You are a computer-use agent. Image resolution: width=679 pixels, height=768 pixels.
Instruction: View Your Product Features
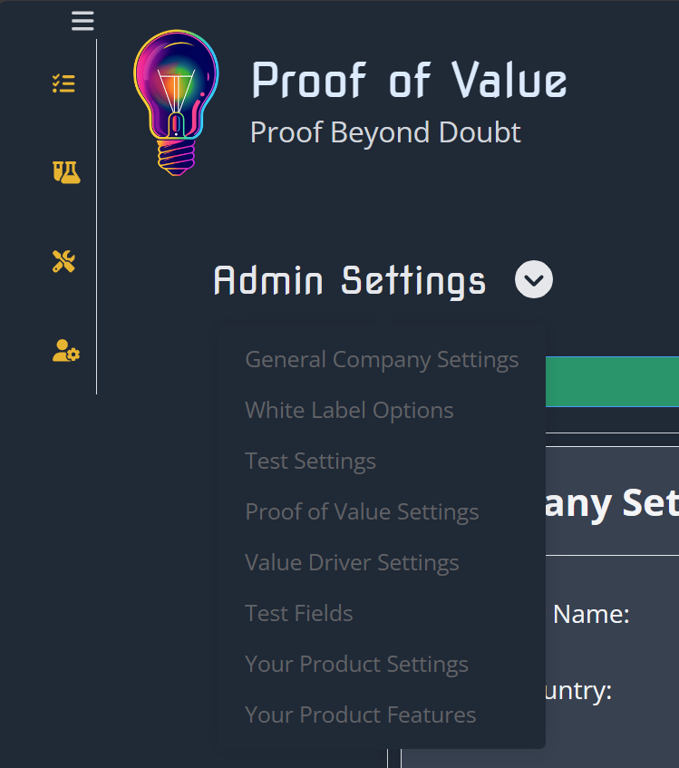(x=360, y=715)
